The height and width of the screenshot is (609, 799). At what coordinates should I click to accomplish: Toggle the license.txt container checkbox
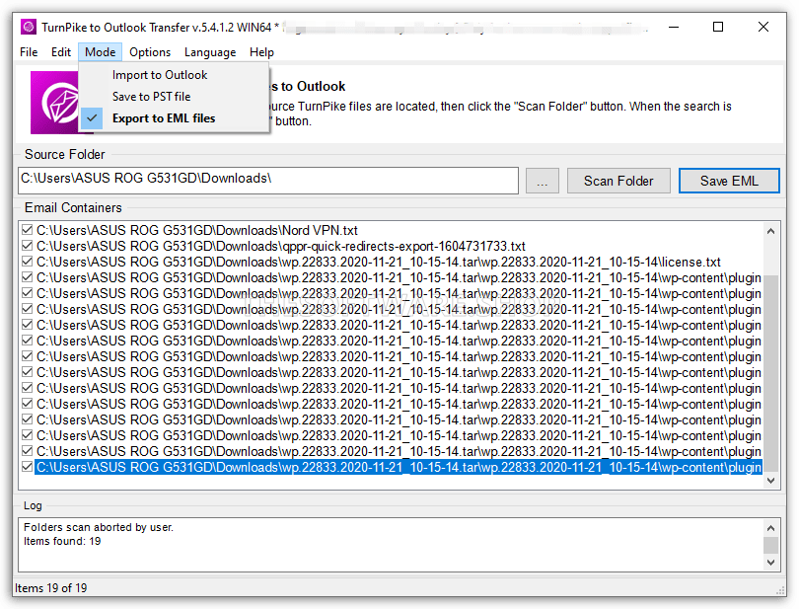pos(27,262)
